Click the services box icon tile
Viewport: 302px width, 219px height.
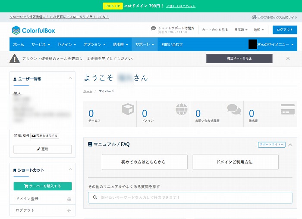(127, 110)
